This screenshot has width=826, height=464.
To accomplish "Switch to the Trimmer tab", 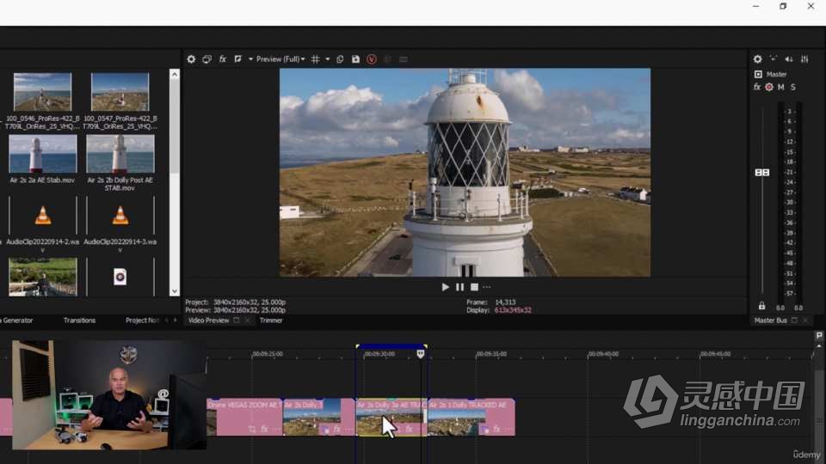I will 271,321.
